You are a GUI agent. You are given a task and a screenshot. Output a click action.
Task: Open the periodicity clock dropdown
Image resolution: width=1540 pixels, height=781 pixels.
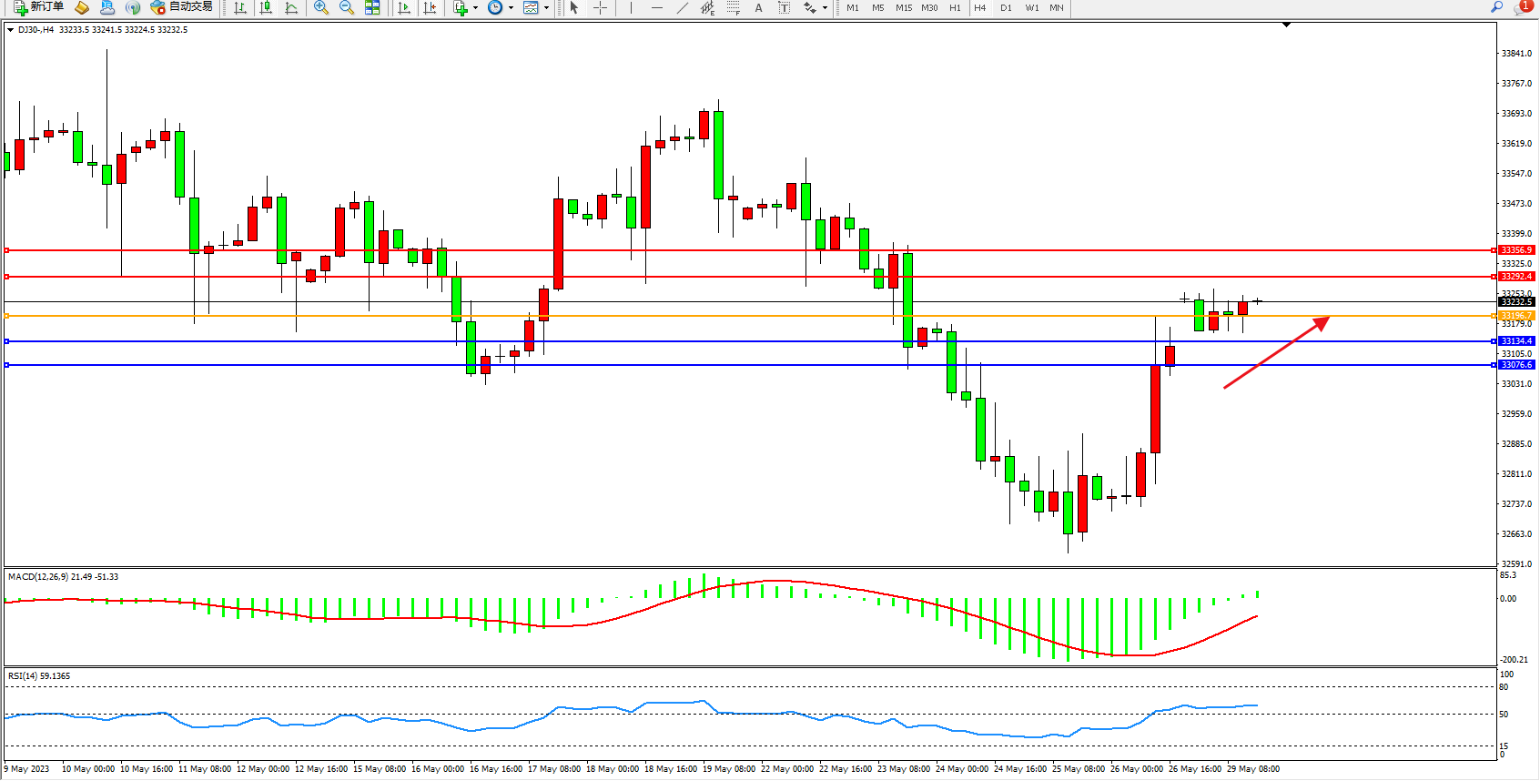pos(500,7)
